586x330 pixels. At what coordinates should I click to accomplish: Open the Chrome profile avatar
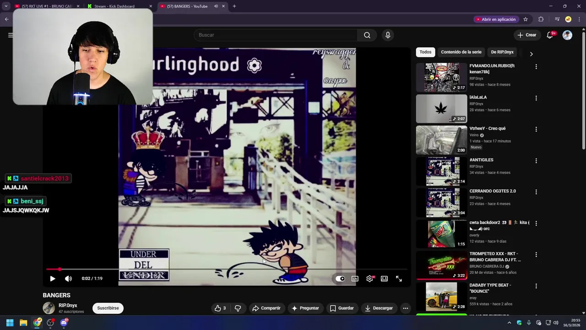[568, 19]
